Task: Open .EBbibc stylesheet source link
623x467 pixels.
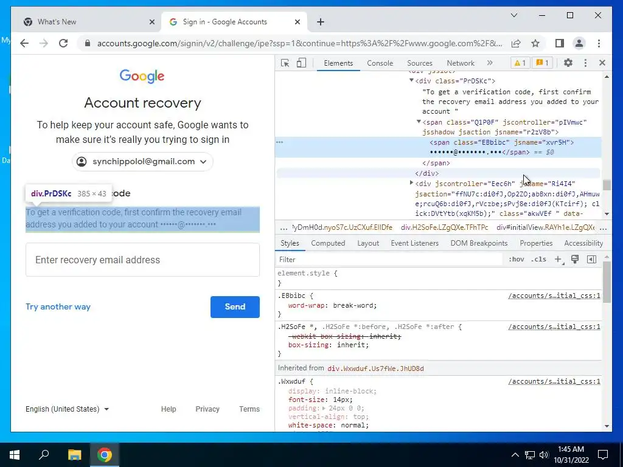Action: pos(554,296)
